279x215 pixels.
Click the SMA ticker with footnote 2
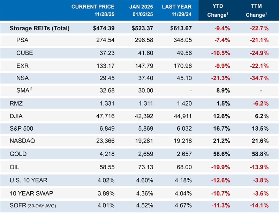24,90
